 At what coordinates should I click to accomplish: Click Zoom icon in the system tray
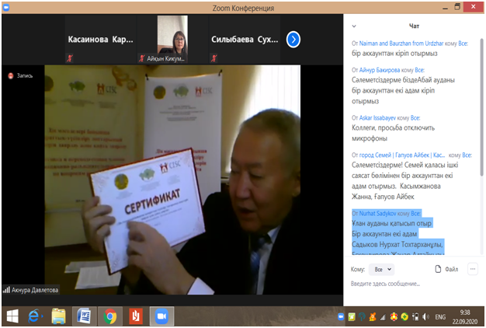tap(341, 317)
